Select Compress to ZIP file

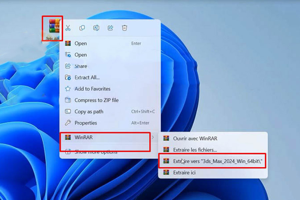tap(96, 100)
